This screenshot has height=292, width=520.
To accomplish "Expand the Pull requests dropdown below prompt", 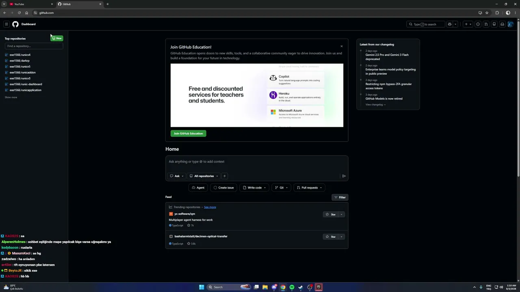I will 309,188.
